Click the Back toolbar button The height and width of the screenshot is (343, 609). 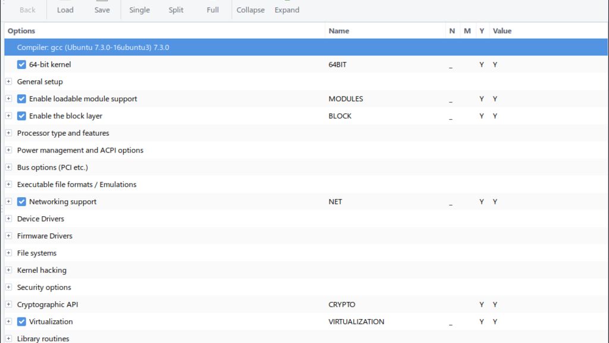pyautogui.click(x=27, y=10)
